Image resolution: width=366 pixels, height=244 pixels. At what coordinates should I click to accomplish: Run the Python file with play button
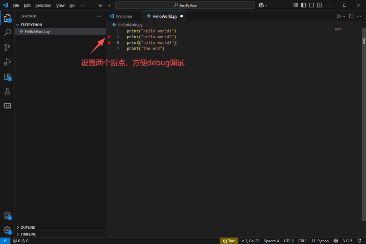coord(339,16)
